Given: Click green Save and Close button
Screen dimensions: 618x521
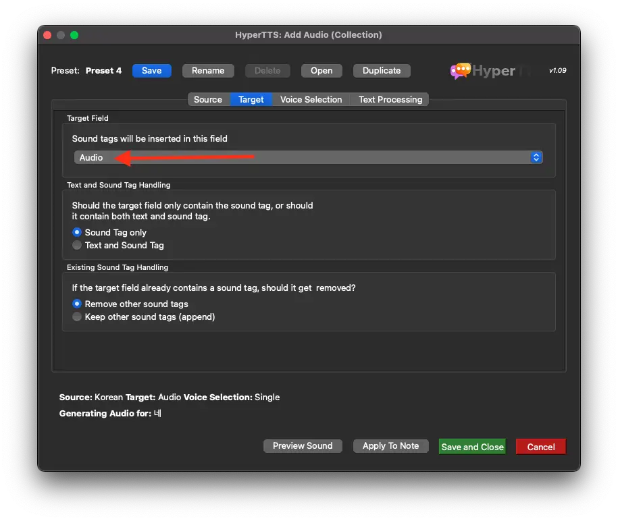Looking at the screenshot, I should [x=472, y=447].
